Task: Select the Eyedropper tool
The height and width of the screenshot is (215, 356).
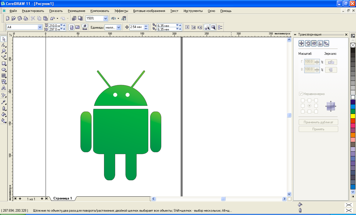Action: coord(4,102)
